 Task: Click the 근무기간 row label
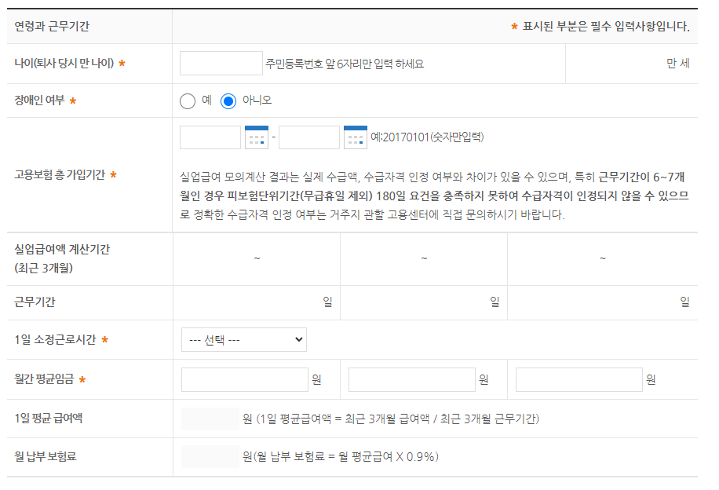coord(35,302)
